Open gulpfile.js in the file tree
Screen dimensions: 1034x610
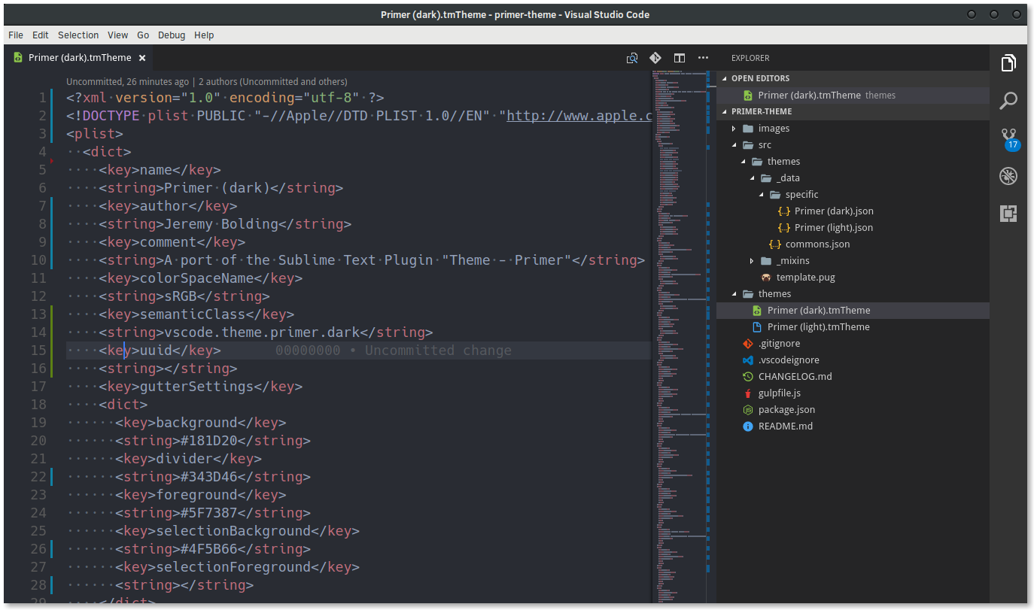point(780,393)
